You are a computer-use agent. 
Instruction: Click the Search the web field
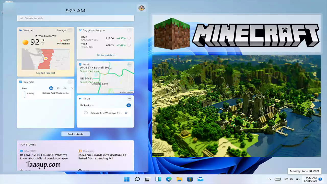coord(76,18)
